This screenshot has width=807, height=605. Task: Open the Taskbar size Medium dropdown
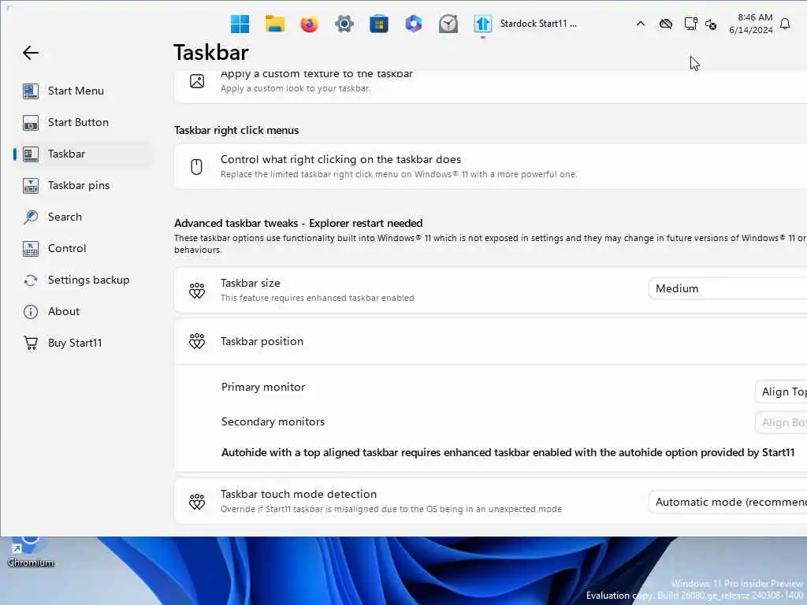727,288
